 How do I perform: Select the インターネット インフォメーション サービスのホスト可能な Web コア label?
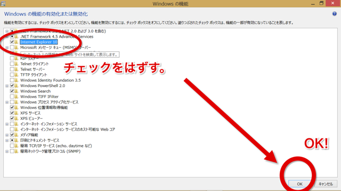coord(68,129)
